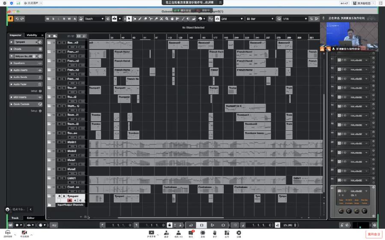385x240 pixels.
Task: Click the Redo arrow in Cubase toolbar
Action: point(22,19)
